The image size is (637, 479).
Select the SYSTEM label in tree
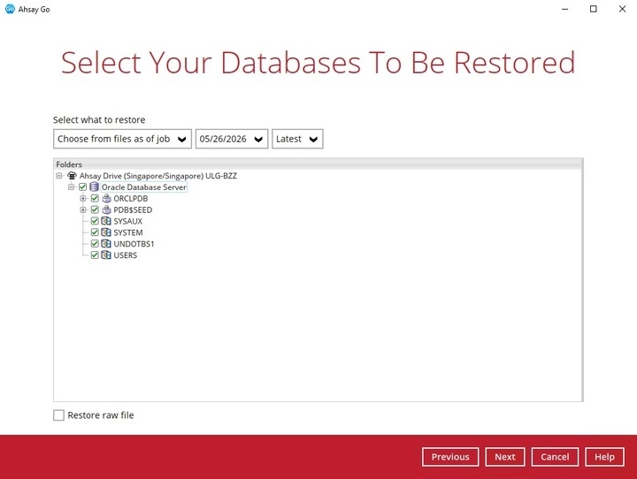tap(128, 232)
